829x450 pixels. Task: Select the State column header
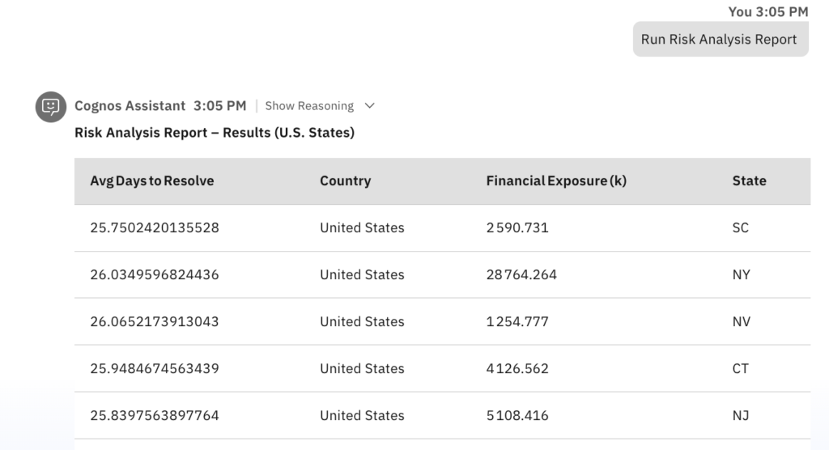(x=749, y=181)
